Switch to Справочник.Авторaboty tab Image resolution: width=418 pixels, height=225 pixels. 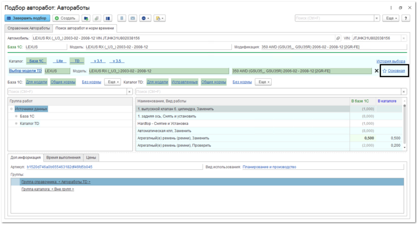(x=29, y=28)
